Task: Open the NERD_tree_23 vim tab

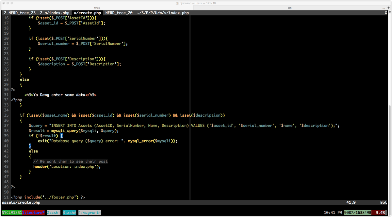Action: coord(19,13)
